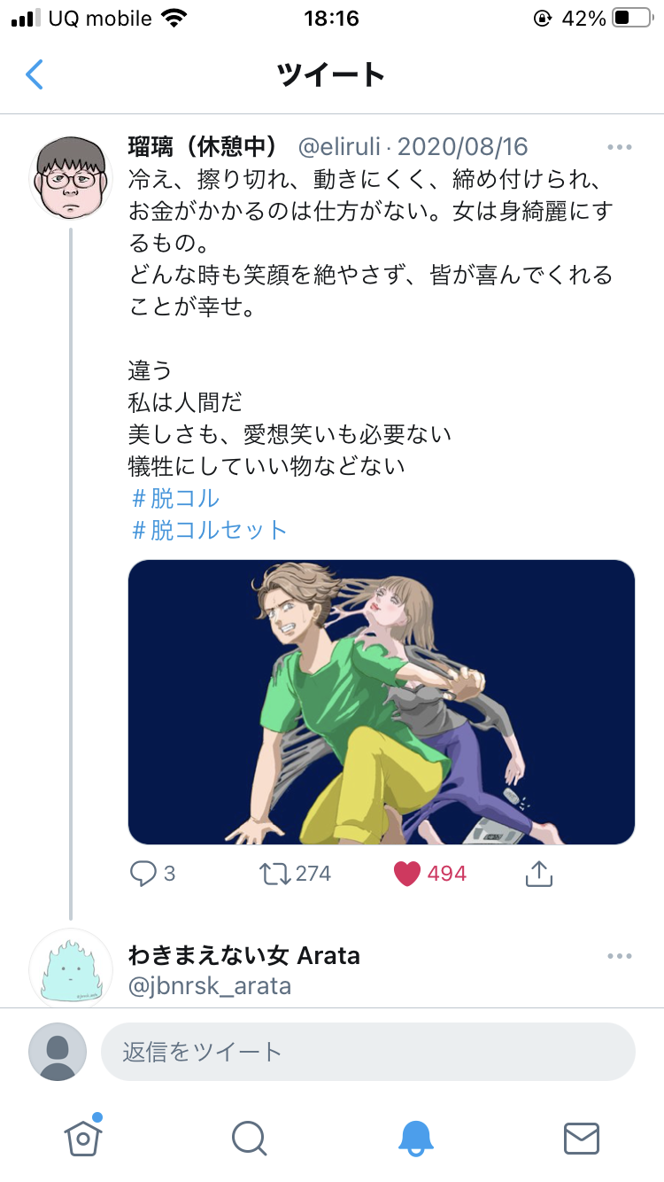
Task: Tap your own gray profile avatar
Action: (58, 1052)
